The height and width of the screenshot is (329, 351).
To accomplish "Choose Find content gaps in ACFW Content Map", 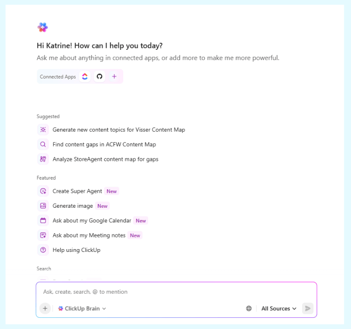I will point(104,144).
